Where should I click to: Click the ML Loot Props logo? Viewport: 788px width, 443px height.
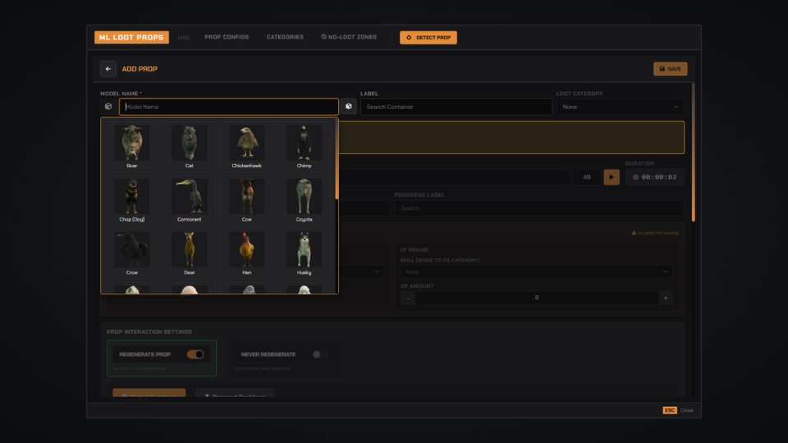pyautogui.click(x=131, y=38)
